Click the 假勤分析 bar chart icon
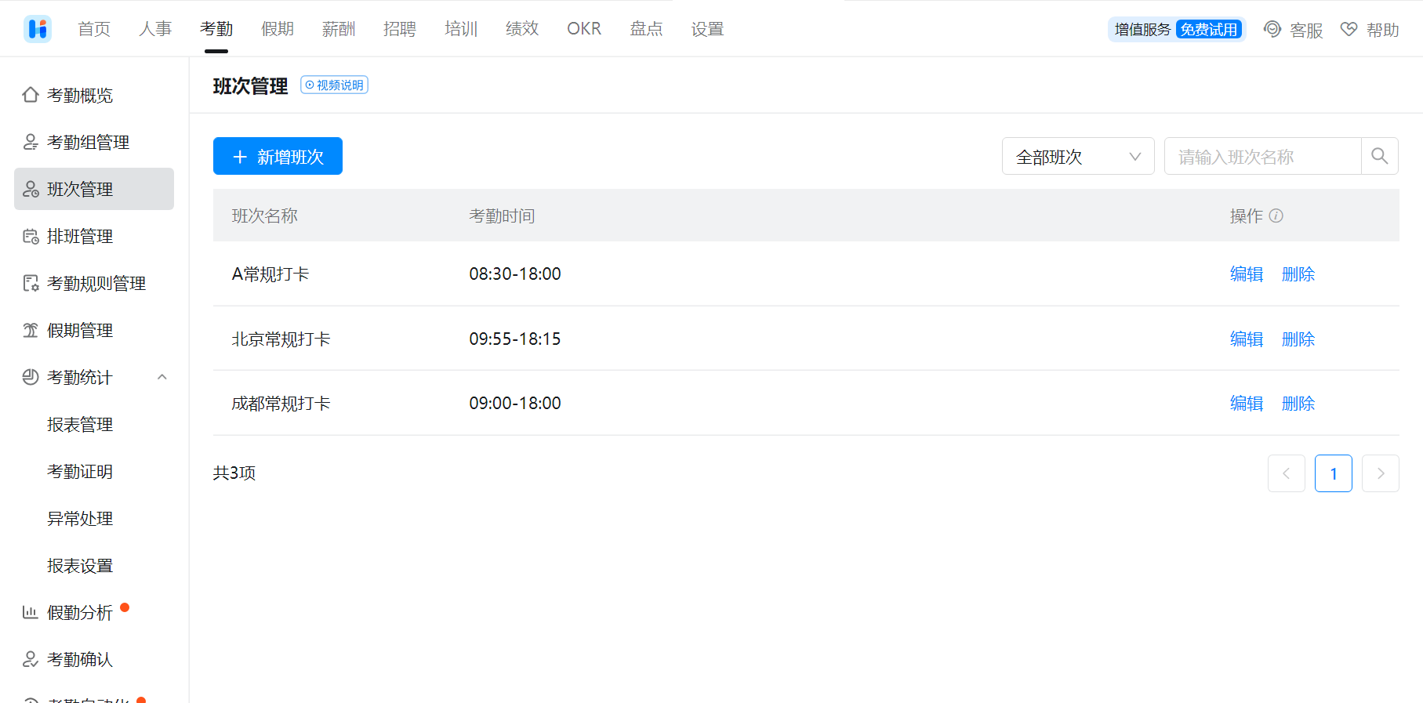This screenshot has height=703, width=1423. 31,612
